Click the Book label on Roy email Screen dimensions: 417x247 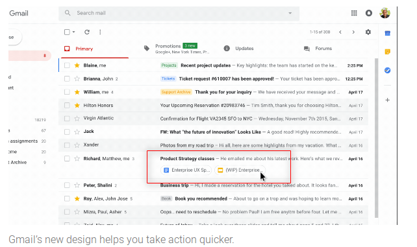(x=166, y=198)
